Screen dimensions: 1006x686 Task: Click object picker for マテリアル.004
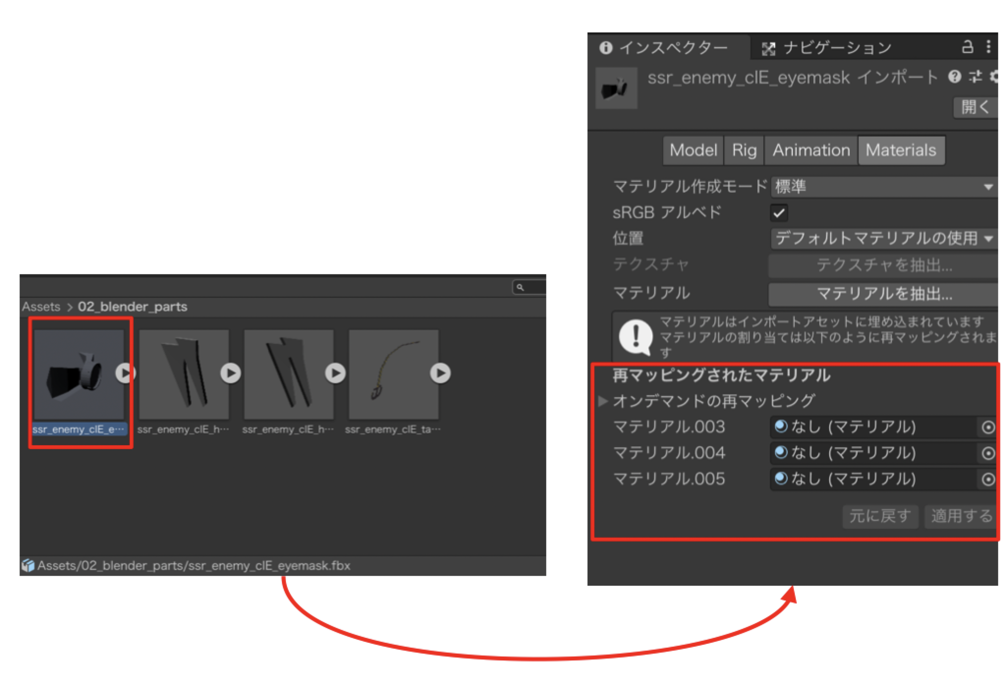click(x=988, y=453)
